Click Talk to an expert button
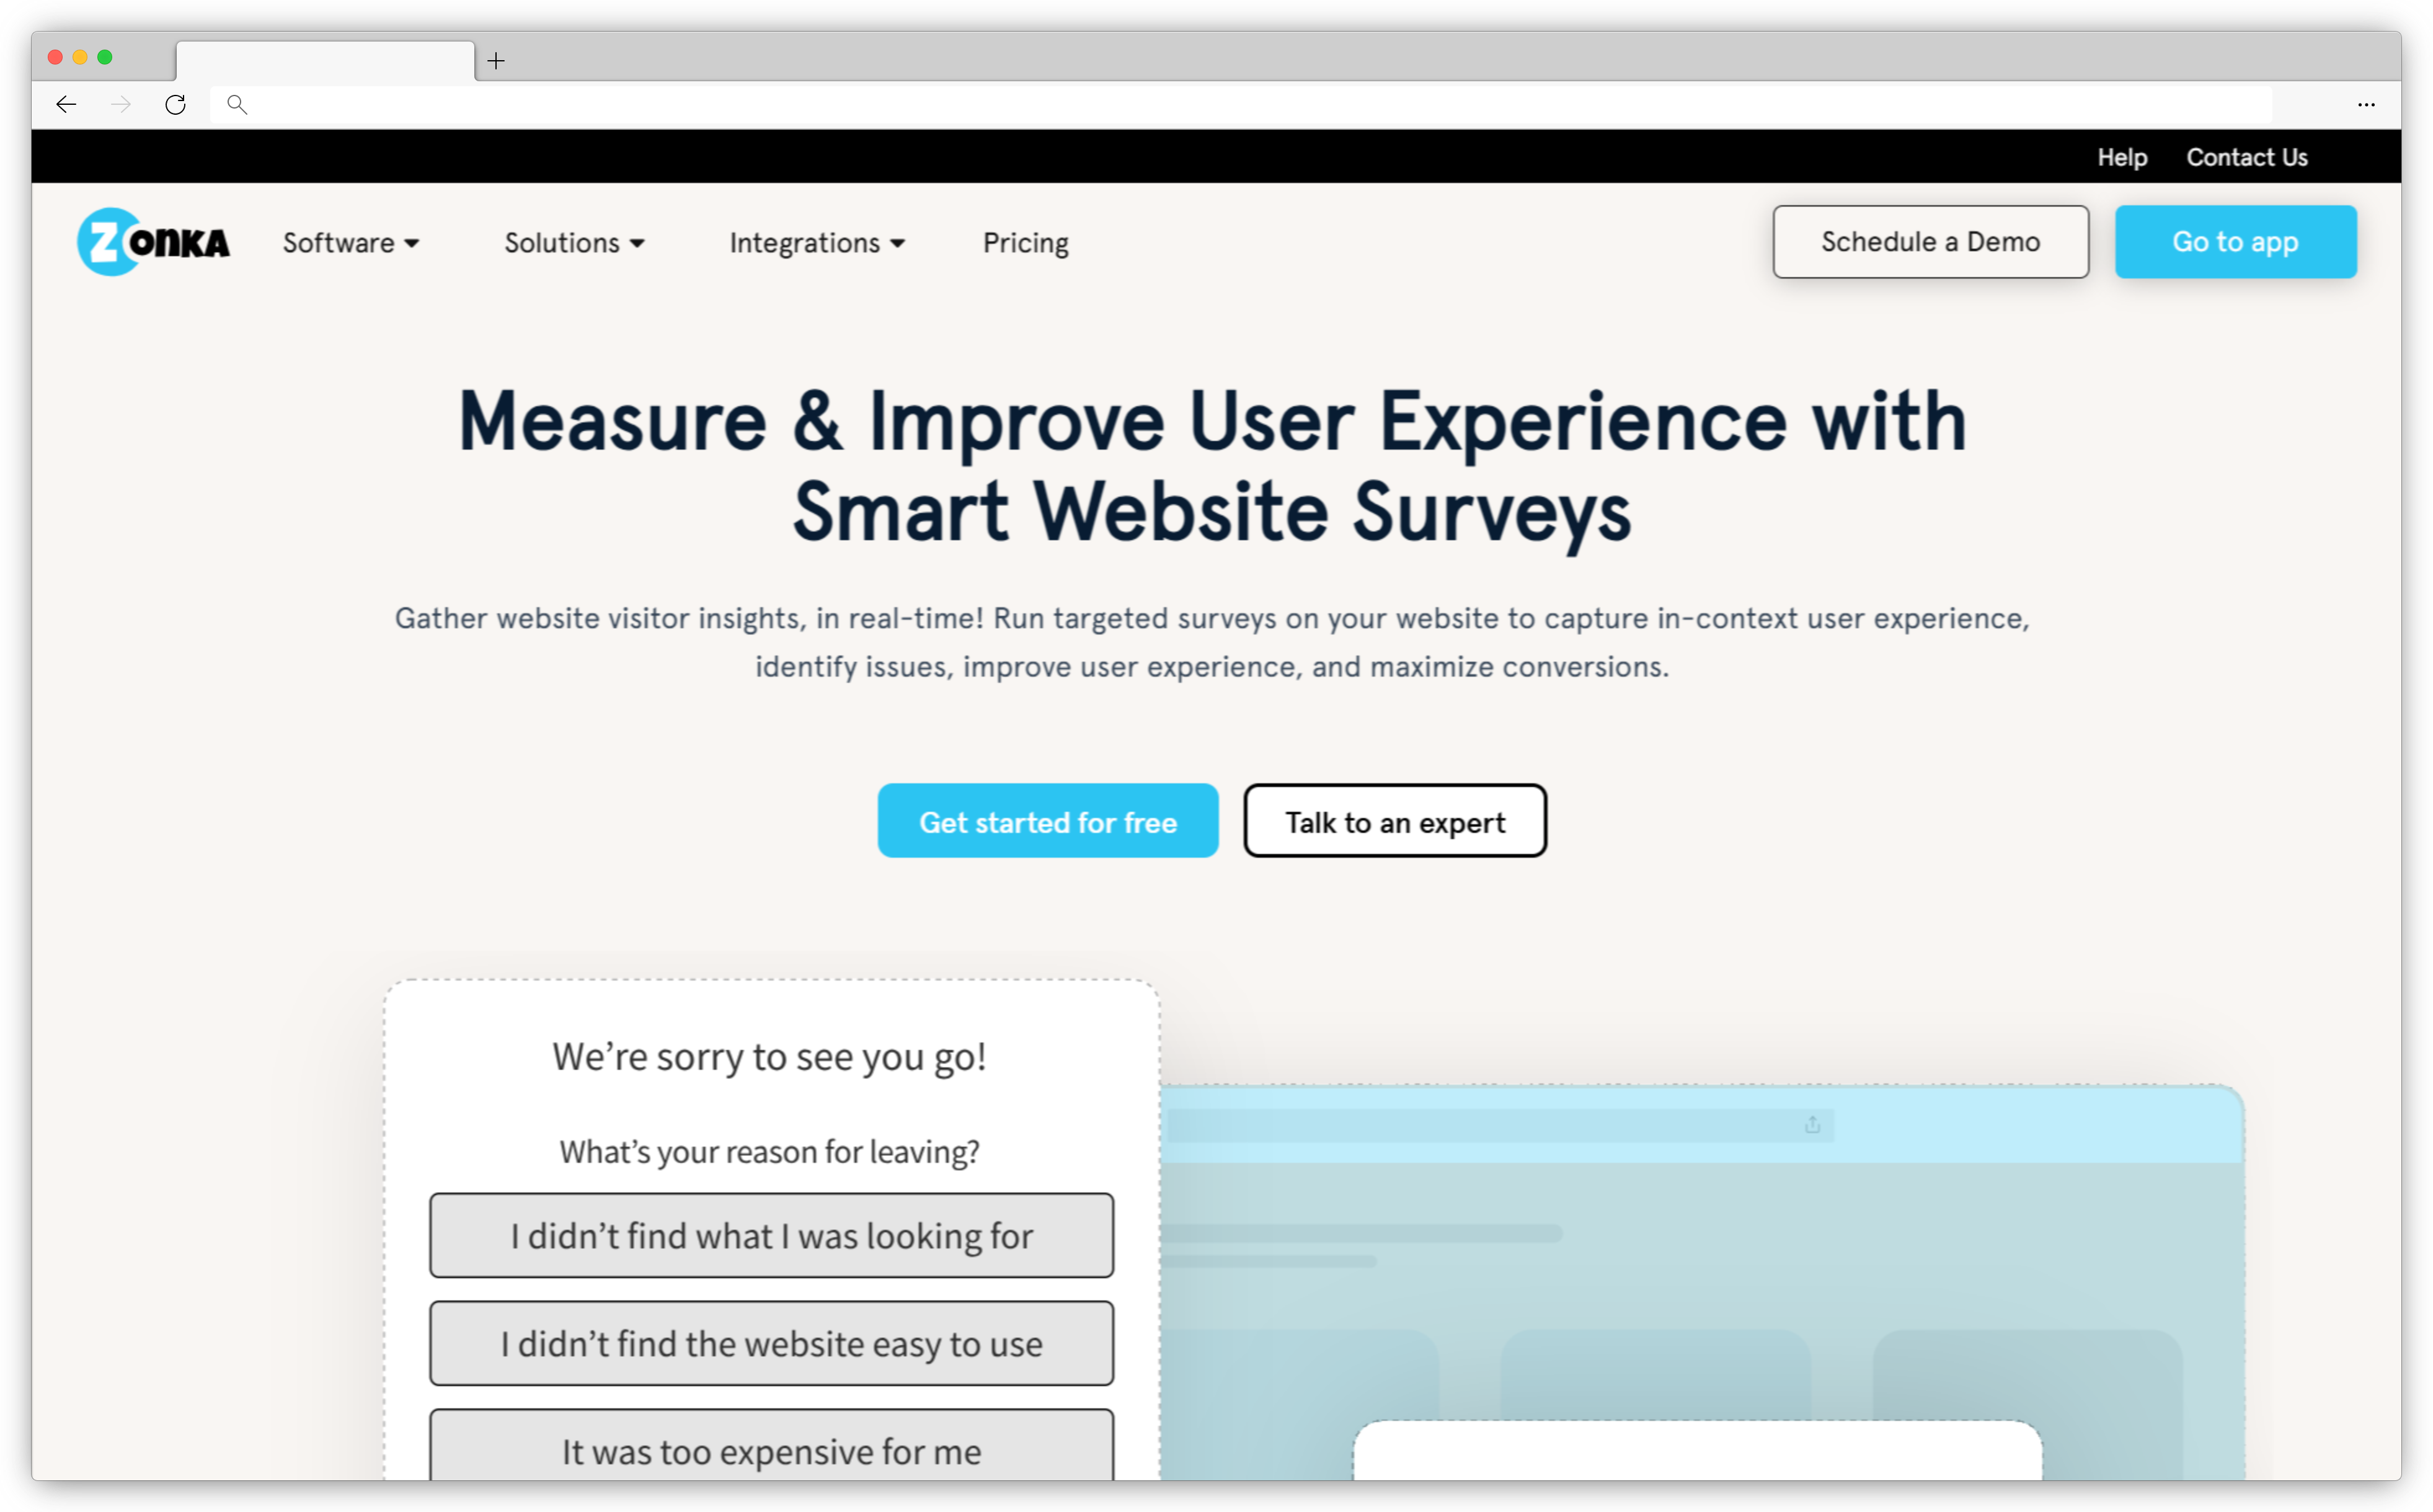The image size is (2433, 1512). 1393,820
